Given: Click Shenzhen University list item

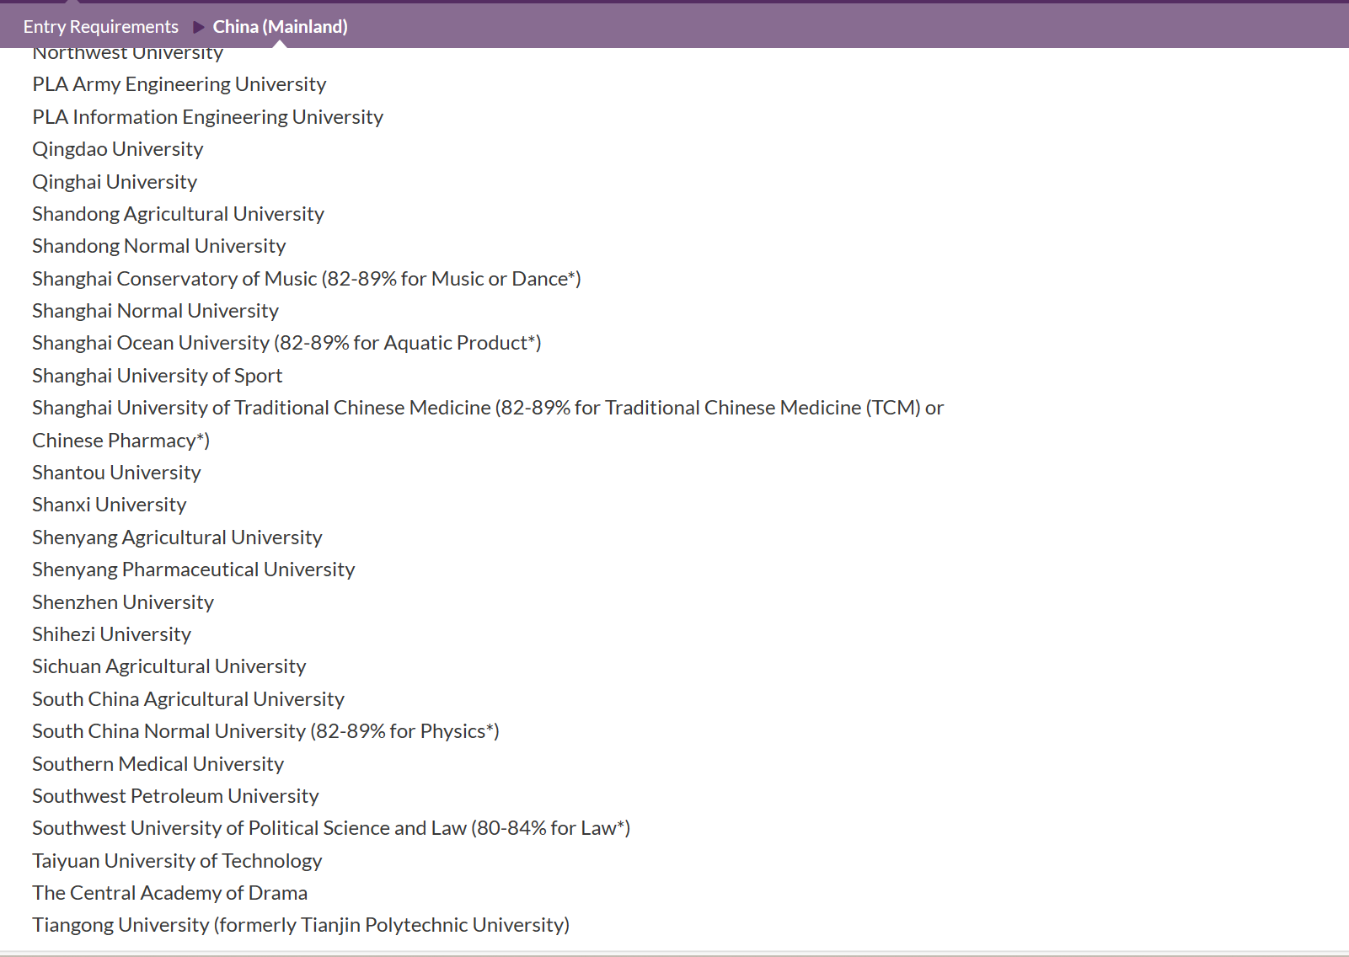Looking at the screenshot, I should pos(123,602).
